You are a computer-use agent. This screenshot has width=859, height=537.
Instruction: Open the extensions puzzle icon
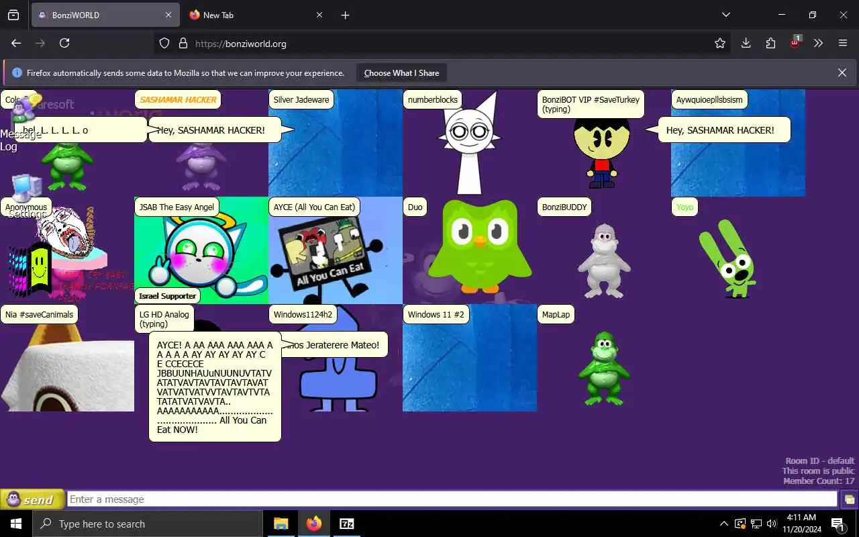(770, 43)
